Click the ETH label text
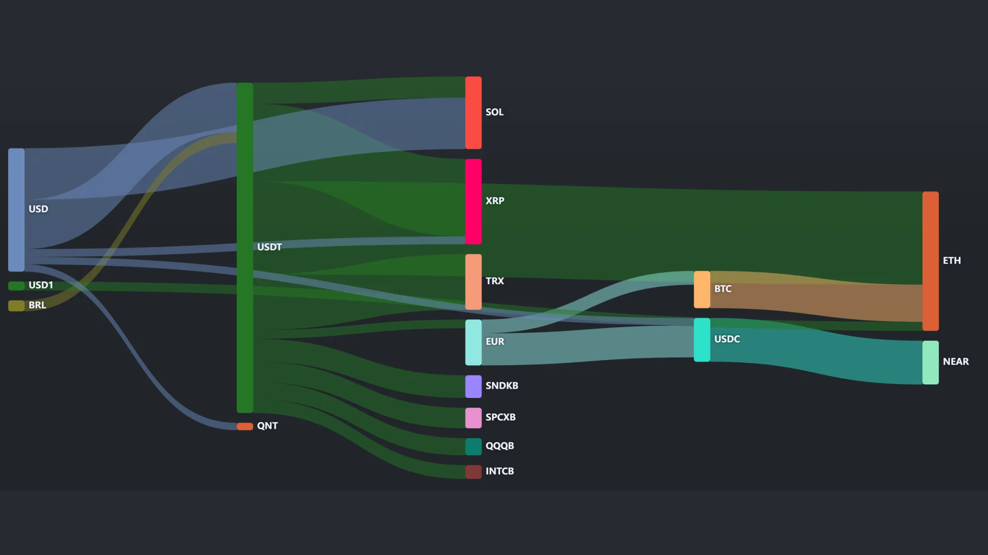Viewport: 988px width, 555px height. [952, 261]
